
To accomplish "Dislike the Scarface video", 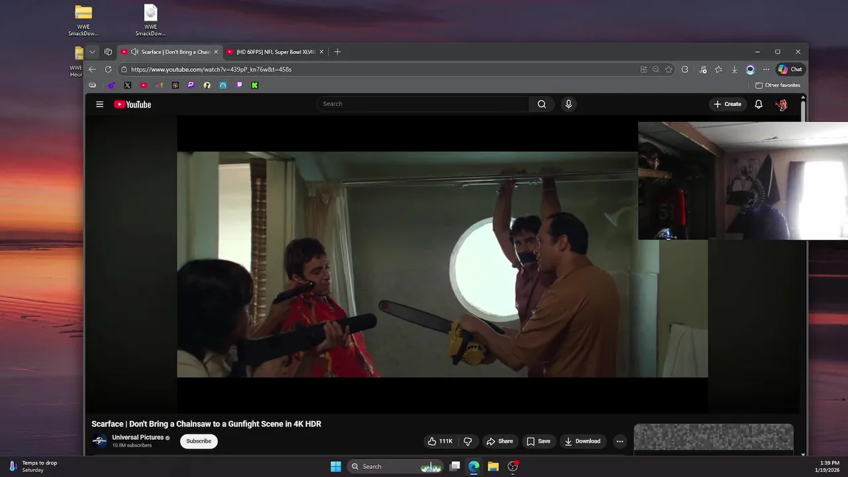I will pos(468,441).
